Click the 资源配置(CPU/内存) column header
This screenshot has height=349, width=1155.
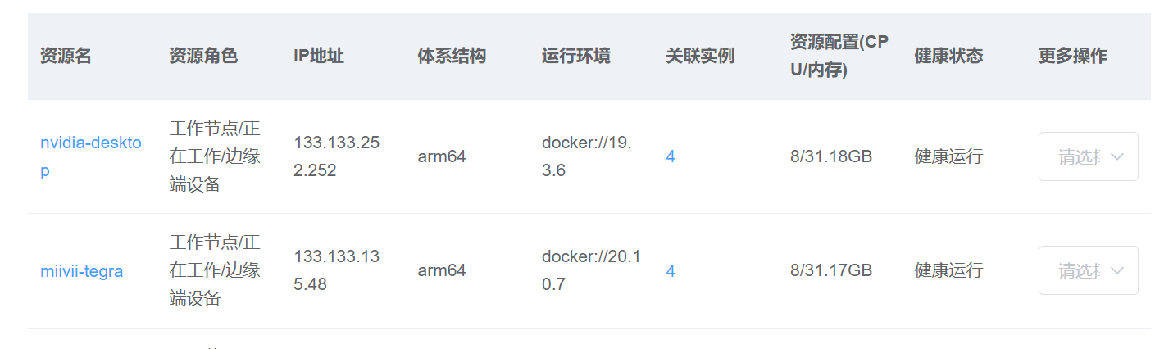pyautogui.click(x=839, y=57)
